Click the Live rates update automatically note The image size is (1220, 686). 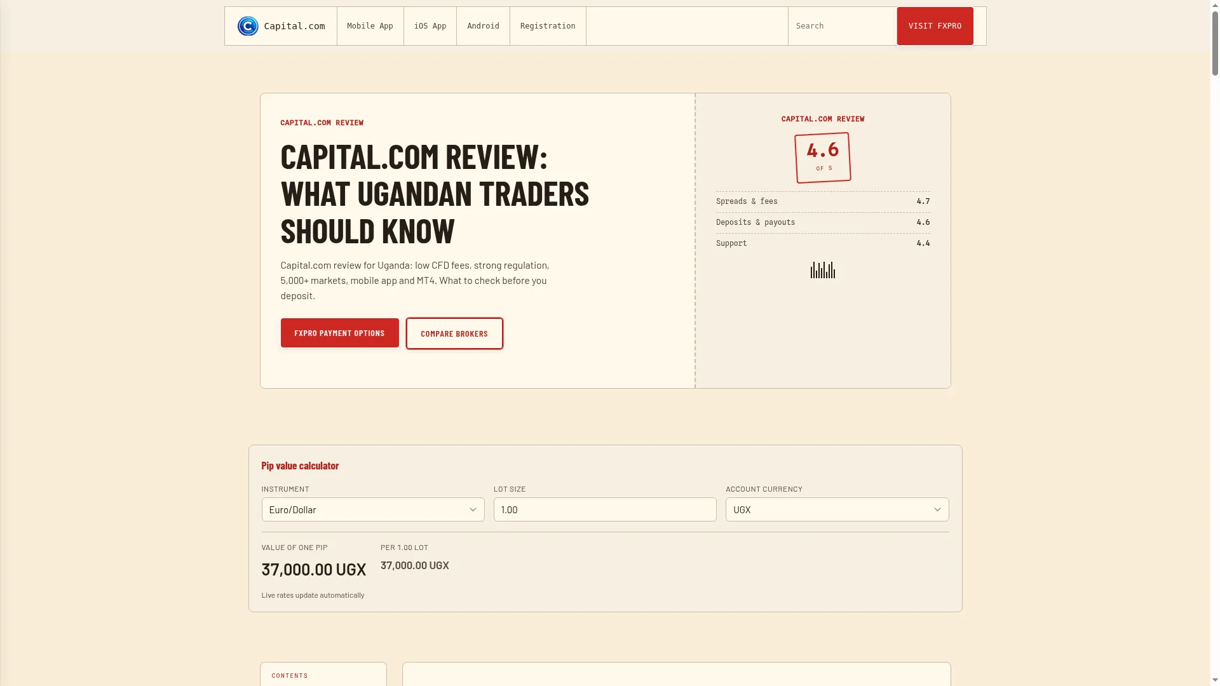tap(313, 595)
